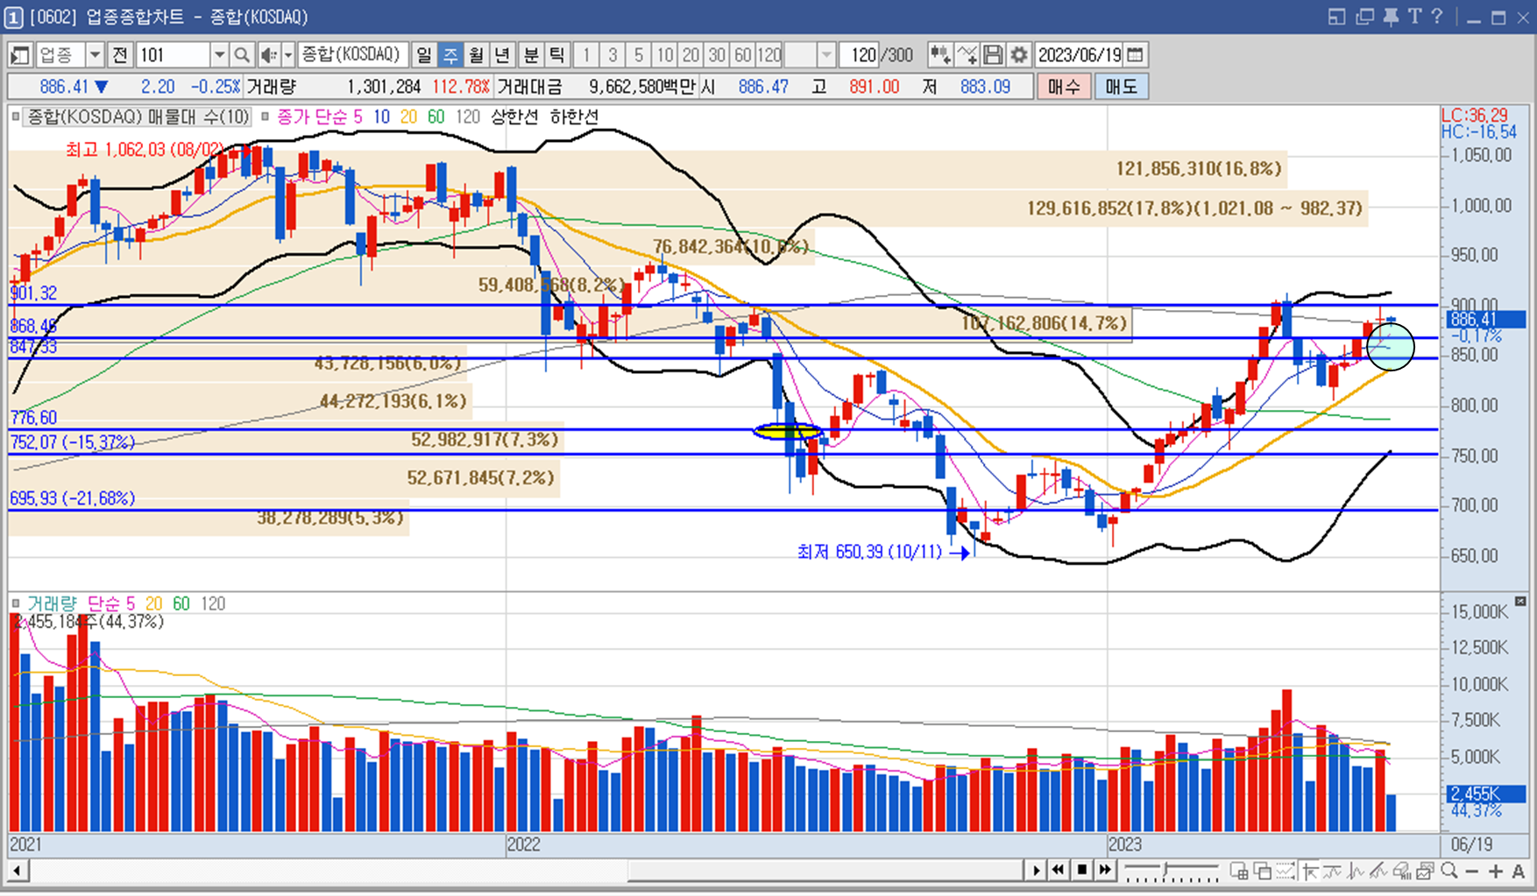Choose the 120 interval button
Screen dimensions: 1537x896
[769, 55]
